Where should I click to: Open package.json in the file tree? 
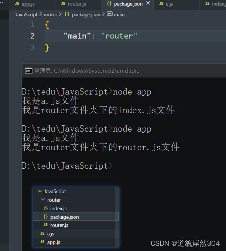coord(76,217)
